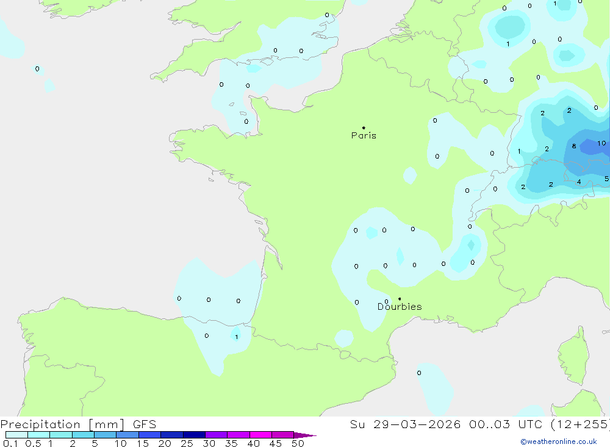Click the Paris city marker dot
Screen dimensions: 610x447
(x=364, y=128)
